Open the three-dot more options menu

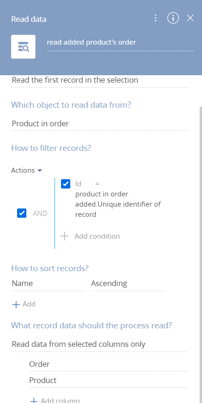[x=155, y=18]
